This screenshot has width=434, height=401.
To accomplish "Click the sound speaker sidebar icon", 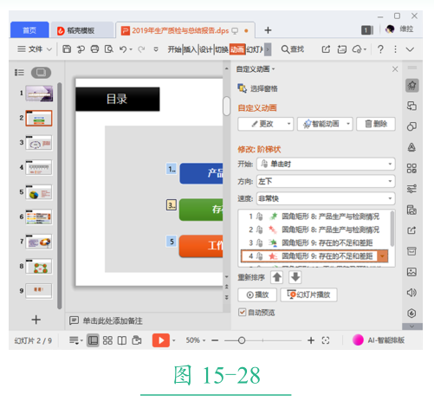I will (411, 293).
